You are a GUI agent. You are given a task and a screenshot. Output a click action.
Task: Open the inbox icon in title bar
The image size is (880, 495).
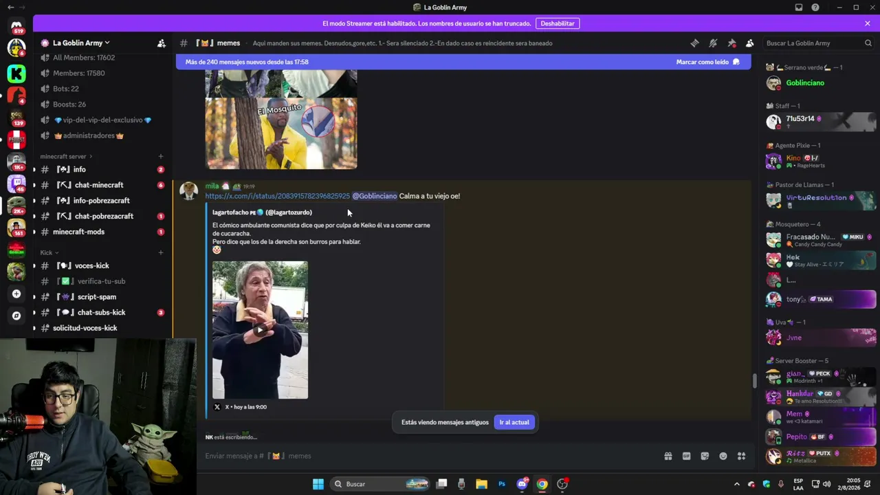799,8
